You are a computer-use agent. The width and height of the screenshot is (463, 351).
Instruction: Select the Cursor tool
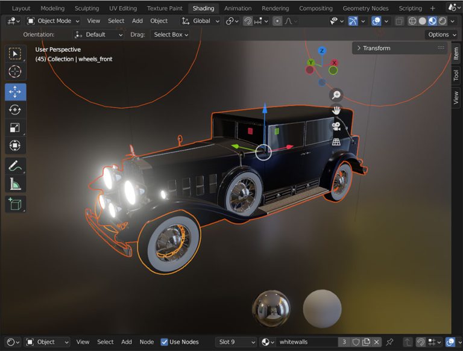click(15, 72)
